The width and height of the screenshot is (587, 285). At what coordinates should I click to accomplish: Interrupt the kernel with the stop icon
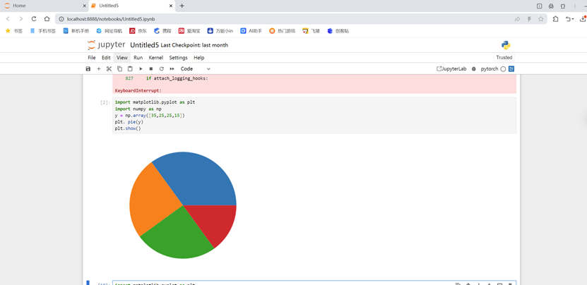click(151, 69)
